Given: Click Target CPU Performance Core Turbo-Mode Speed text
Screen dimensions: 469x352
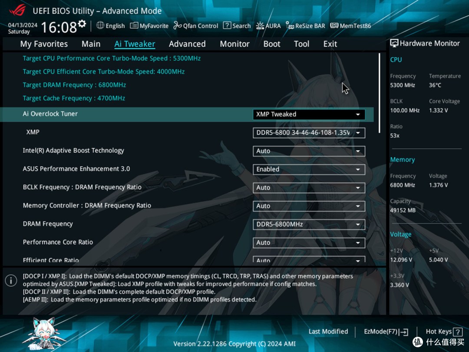Looking at the screenshot, I should click(112, 58).
